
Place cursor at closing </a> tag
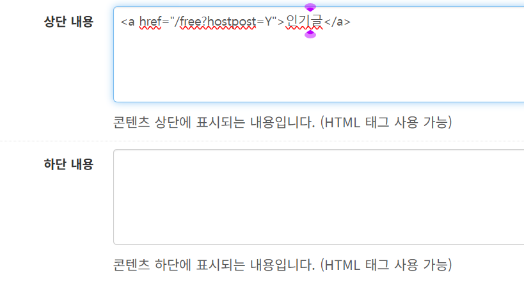pyautogui.click(x=337, y=22)
